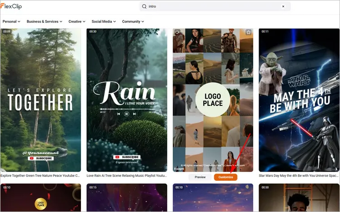Image resolution: width=340 pixels, height=212 pixels.
Task: Click the next track icon in Rain template
Action: pyautogui.click(x=134, y=114)
